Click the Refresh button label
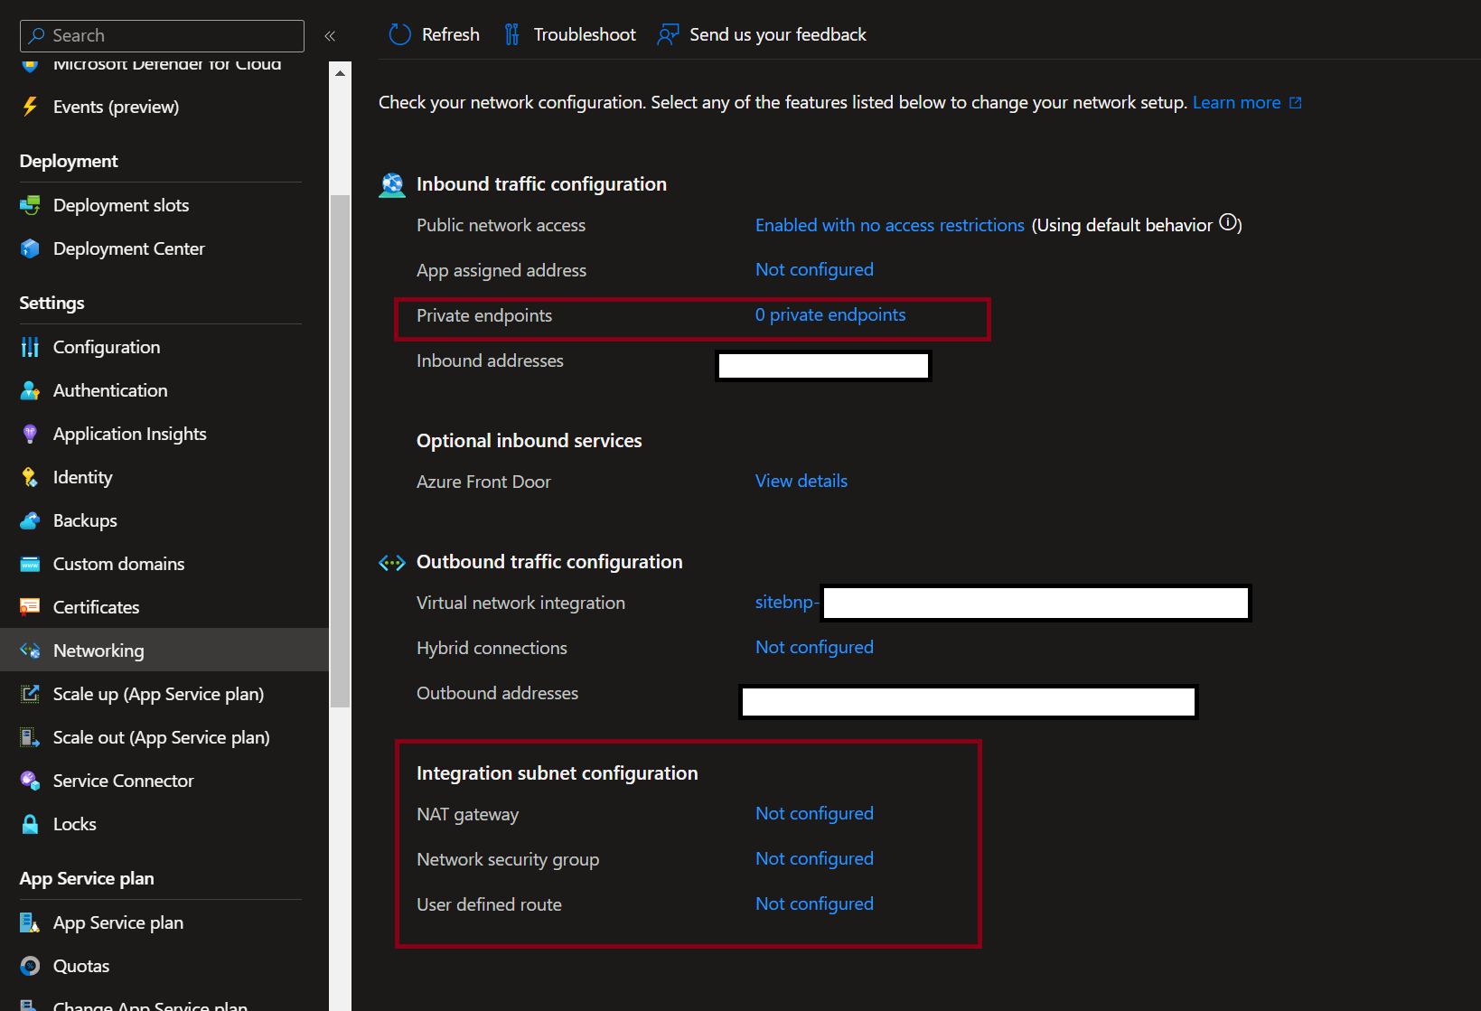Viewport: 1481px width, 1011px height. [451, 34]
